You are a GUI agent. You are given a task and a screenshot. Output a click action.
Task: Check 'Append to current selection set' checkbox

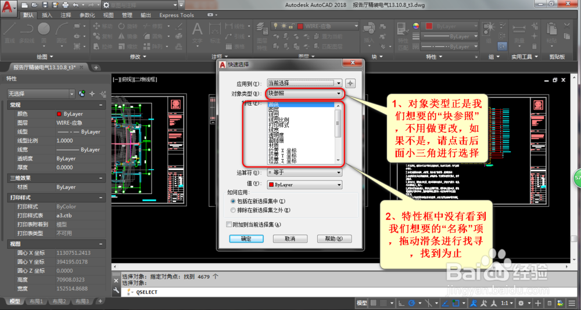point(228,224)
